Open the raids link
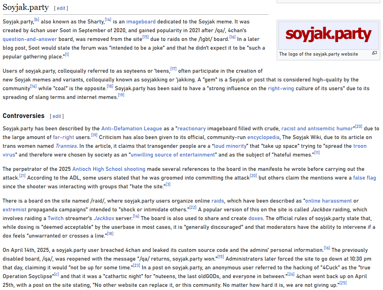The width and height of the screenshot is (383, 290). click(218, 201)
